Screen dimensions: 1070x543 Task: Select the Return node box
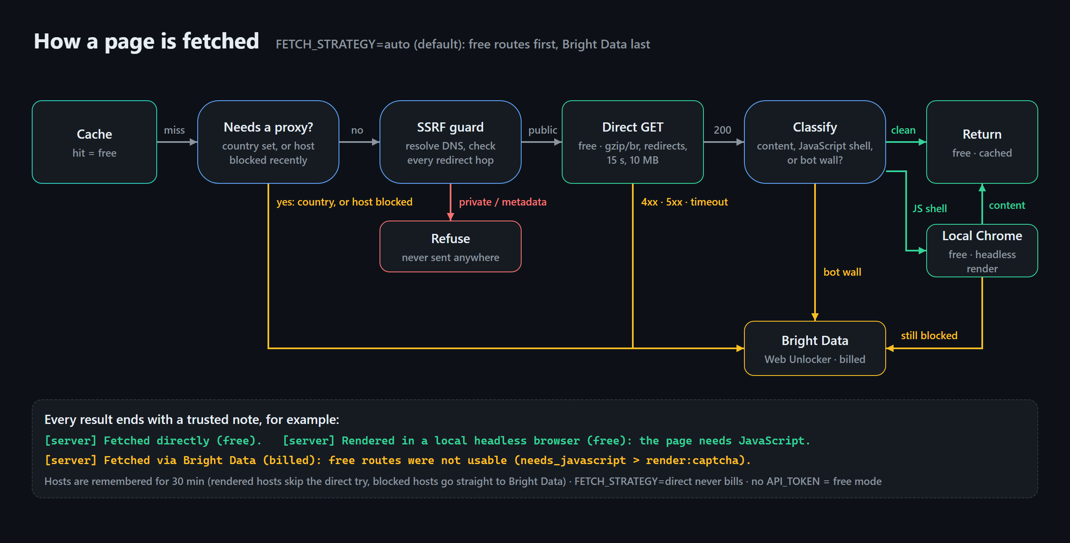tap(982, 142)
